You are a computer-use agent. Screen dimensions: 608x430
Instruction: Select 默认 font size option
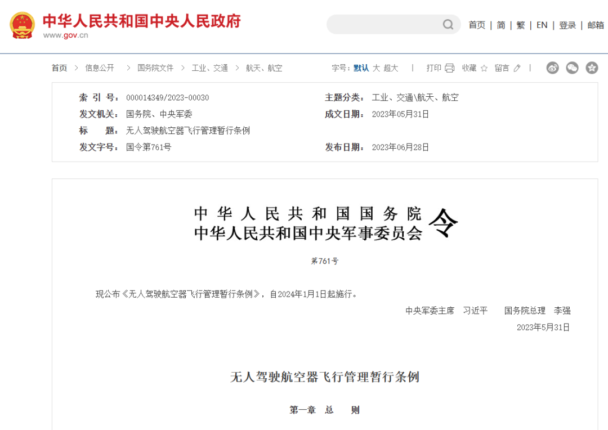pyautogui.click(x=361, y=68)
